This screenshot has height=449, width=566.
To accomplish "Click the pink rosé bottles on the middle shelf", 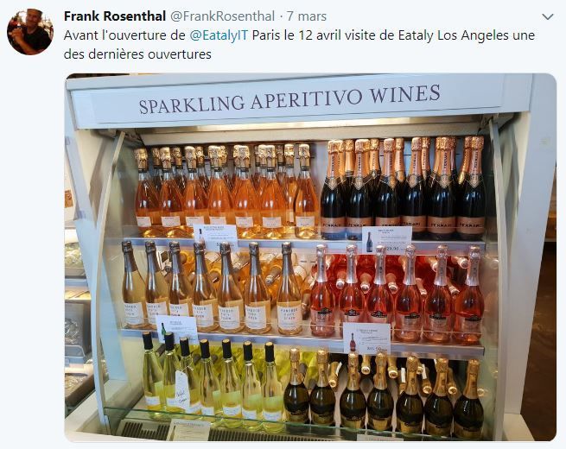I will pyautogui.click(x=397, y=293).
